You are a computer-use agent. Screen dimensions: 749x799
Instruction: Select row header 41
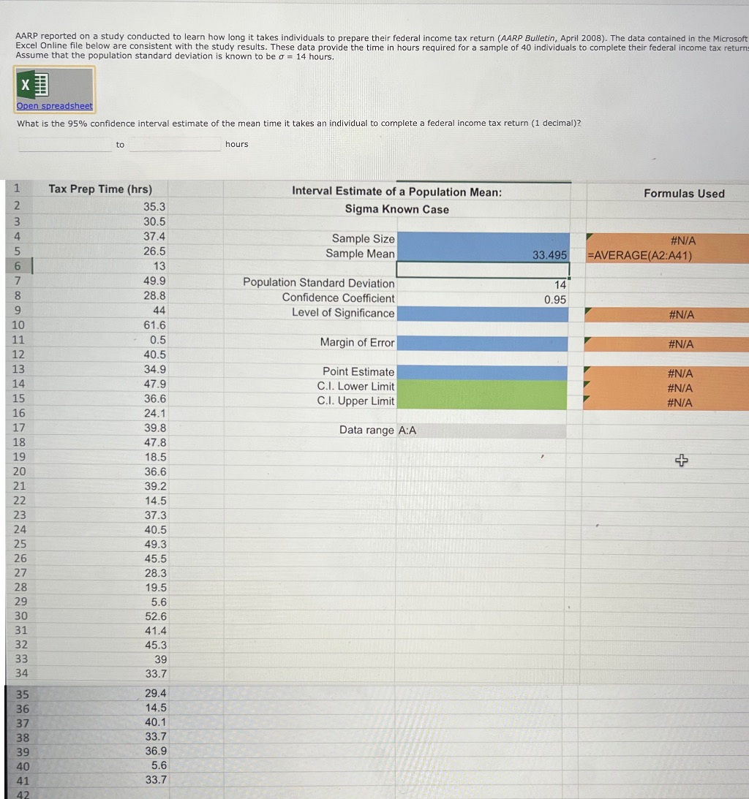coord(23,781)
